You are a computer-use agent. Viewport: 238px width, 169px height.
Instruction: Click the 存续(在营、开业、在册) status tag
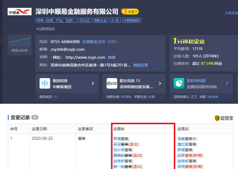click(x=56, y=20)
